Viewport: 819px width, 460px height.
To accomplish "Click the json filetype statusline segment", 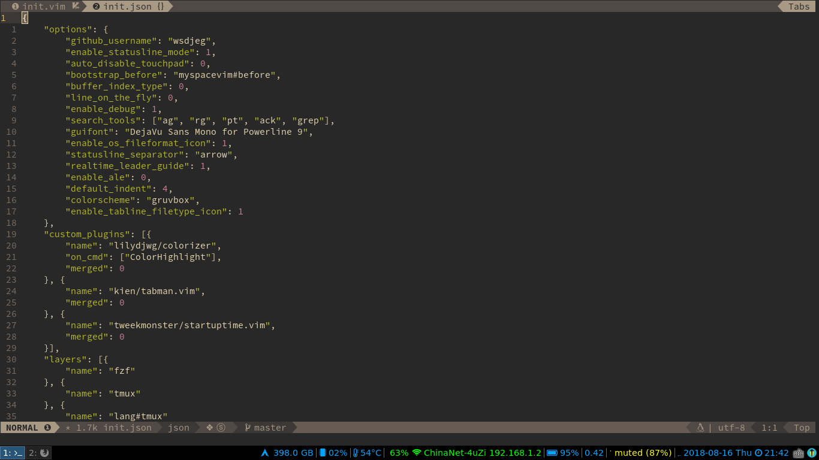I will 179,428.
